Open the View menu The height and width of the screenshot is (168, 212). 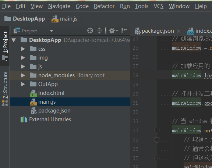[37, 6]
